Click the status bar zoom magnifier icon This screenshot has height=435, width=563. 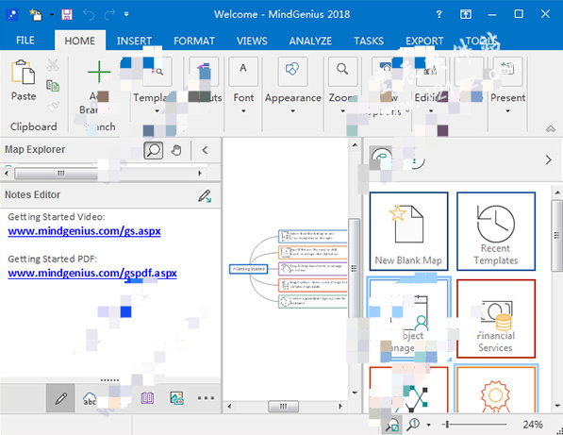click(413, 425)
